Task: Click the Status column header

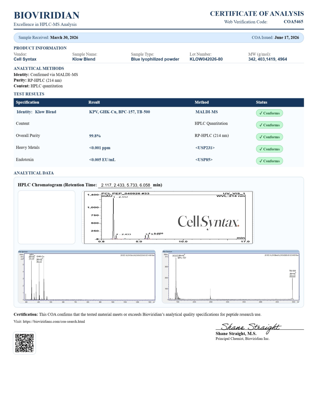Action: [x=262, y=102]
